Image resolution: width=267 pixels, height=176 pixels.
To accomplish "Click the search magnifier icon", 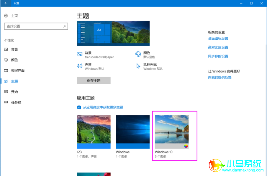I will click(65, 26).
